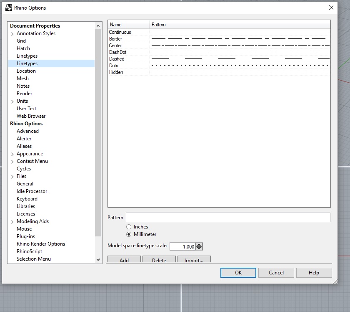Viewport: 350px width, 312px height.
Task: Select the Dots linetype row
Action: 219,66
